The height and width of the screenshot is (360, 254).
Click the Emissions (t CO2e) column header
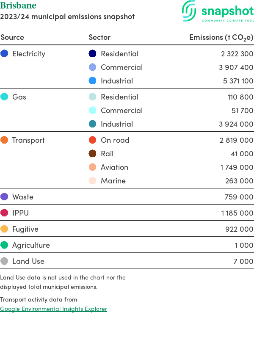tap(221, 37)
